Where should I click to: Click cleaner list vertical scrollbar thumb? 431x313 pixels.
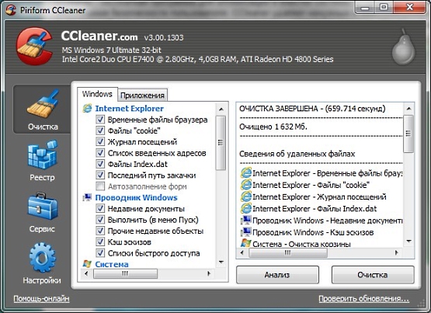click(x=221, y=143)
